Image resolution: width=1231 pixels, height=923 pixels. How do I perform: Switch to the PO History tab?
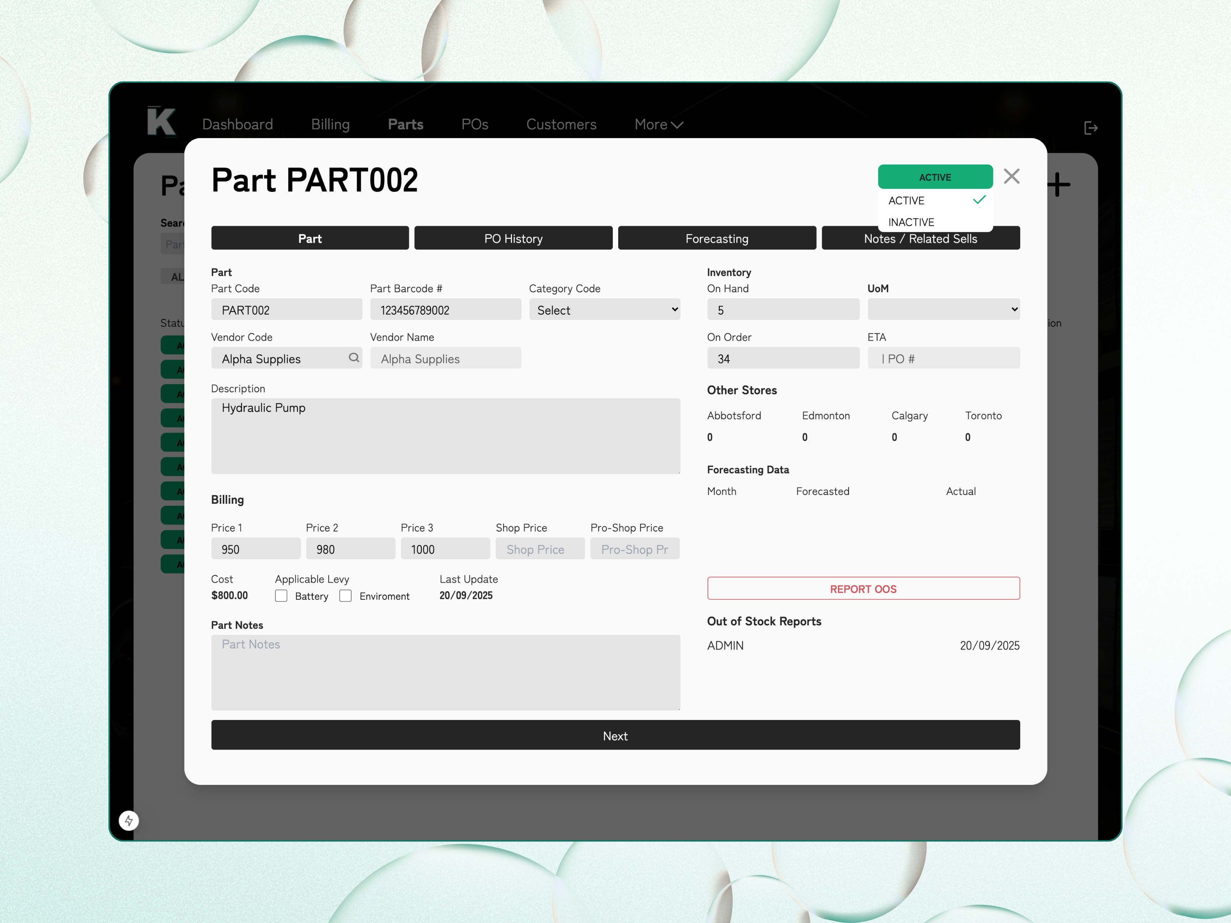[513, 239]
